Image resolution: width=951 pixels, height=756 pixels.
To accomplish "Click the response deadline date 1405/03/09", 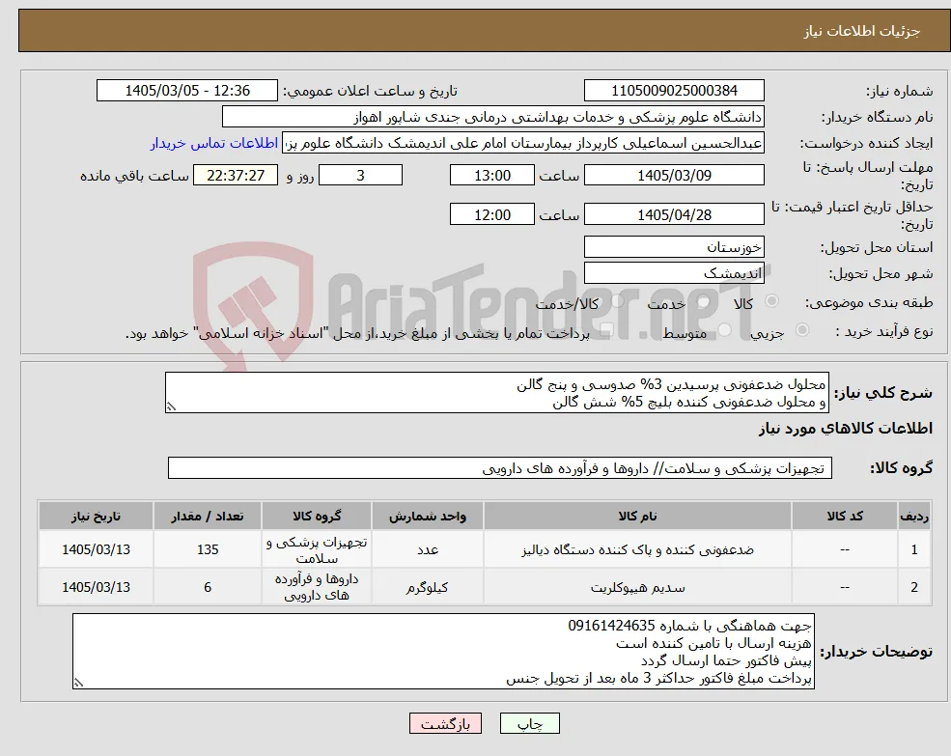I will click(x=674, y=176).
